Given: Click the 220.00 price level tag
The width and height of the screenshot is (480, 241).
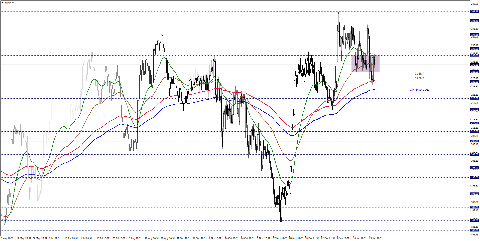Looking at the screenshot, I should [474, 98].
